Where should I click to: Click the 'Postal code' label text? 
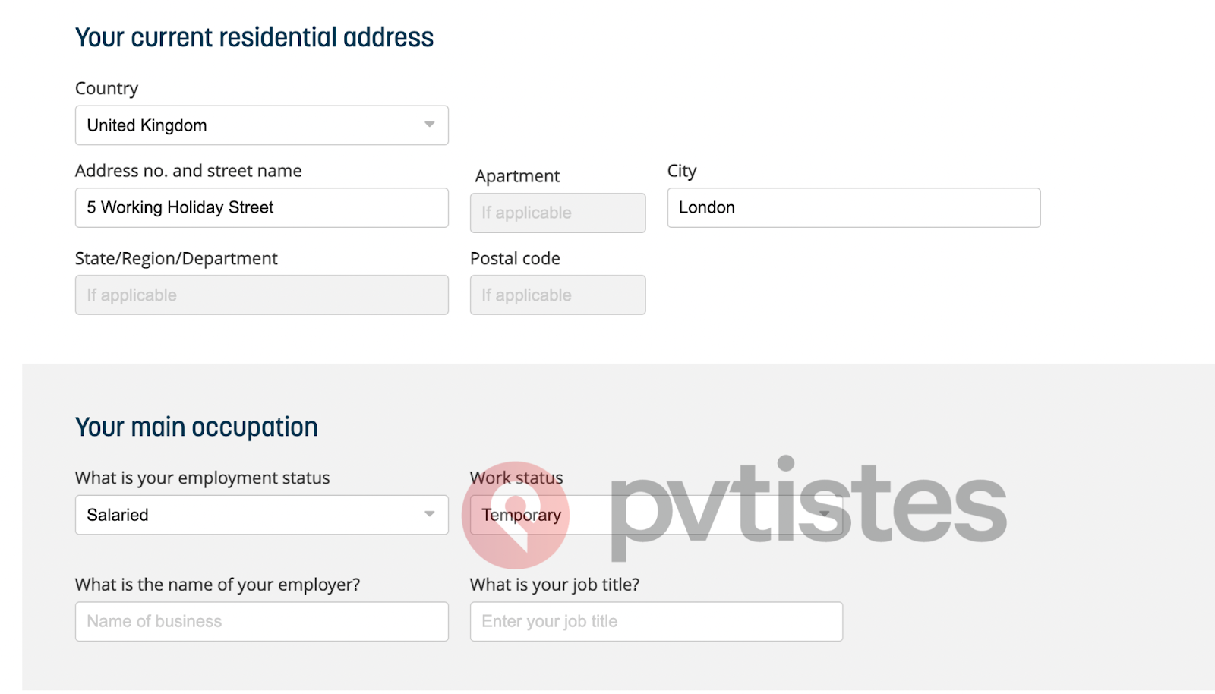[515, 258]
